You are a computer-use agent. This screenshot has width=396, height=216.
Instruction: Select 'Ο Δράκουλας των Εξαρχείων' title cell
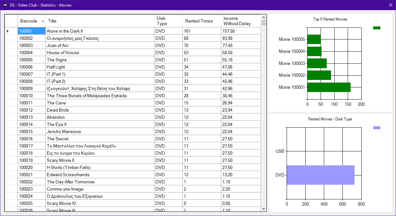click(x=100, y=196)
